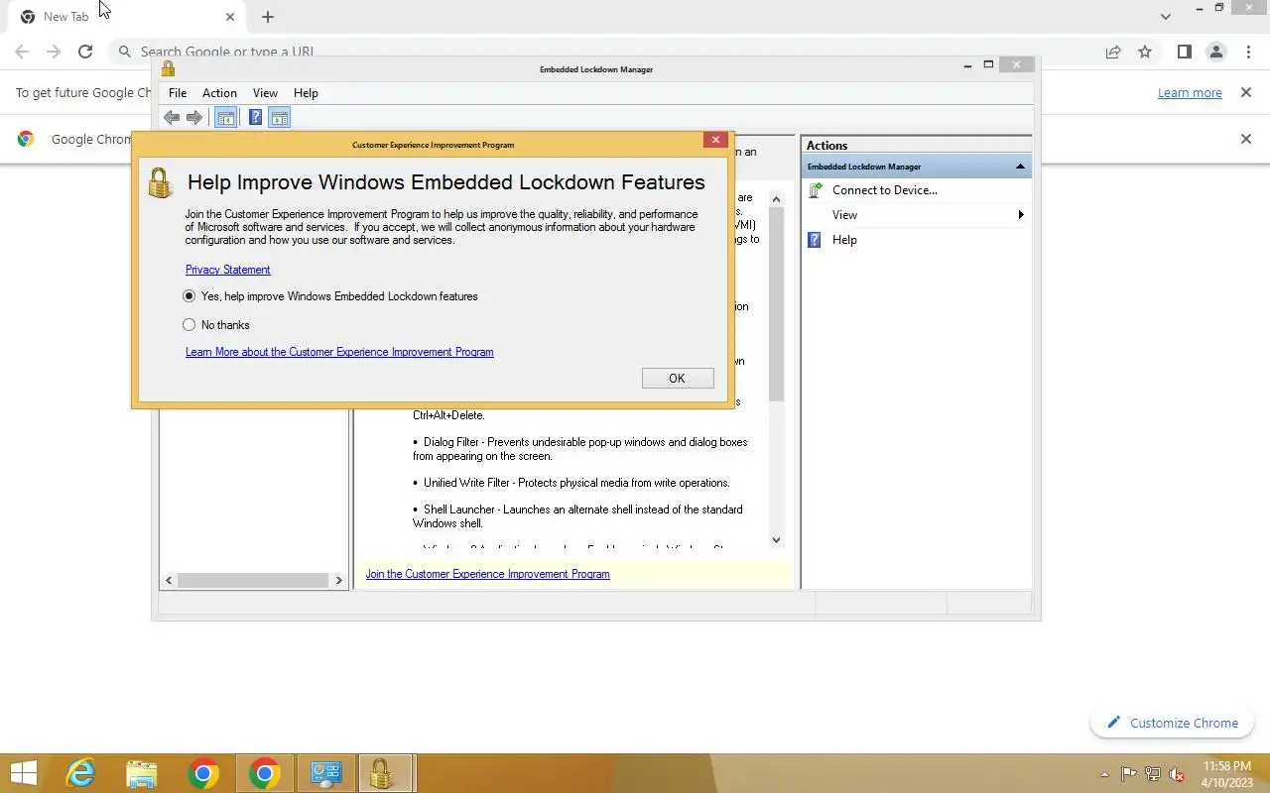The image size is (1270, 793).
Task: Click the Connect to Device icon
Action: coord(816,190)
